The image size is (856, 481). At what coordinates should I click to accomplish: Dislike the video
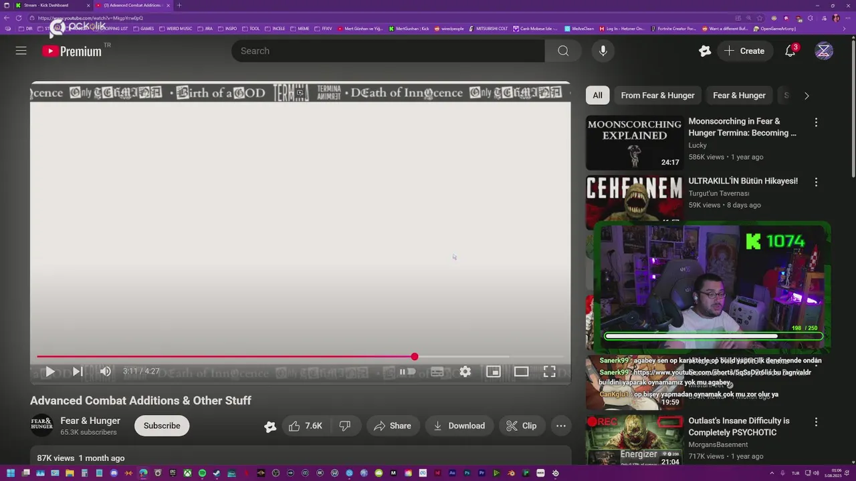click(x=345, y=426)
